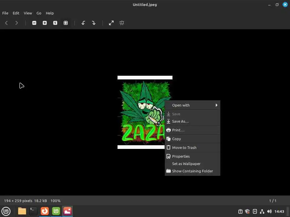Click the Save As download icon
This screenshot has width=290, height=217.
pos(169,121)
